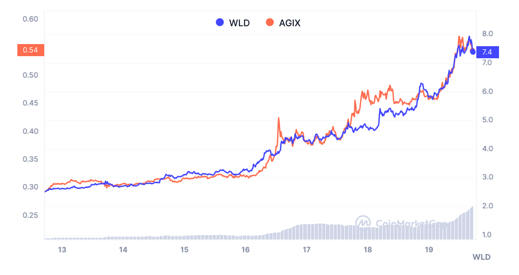Click the CoinMarketCap watermark logo
Image resolution: width=519 pixels, height=275 pixels.
click(363, 222)
